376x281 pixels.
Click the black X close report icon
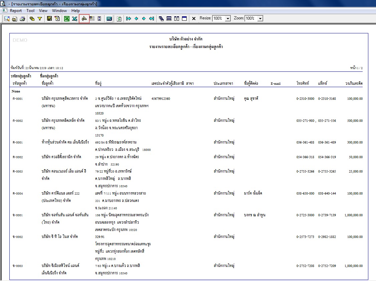coord(194,19)
